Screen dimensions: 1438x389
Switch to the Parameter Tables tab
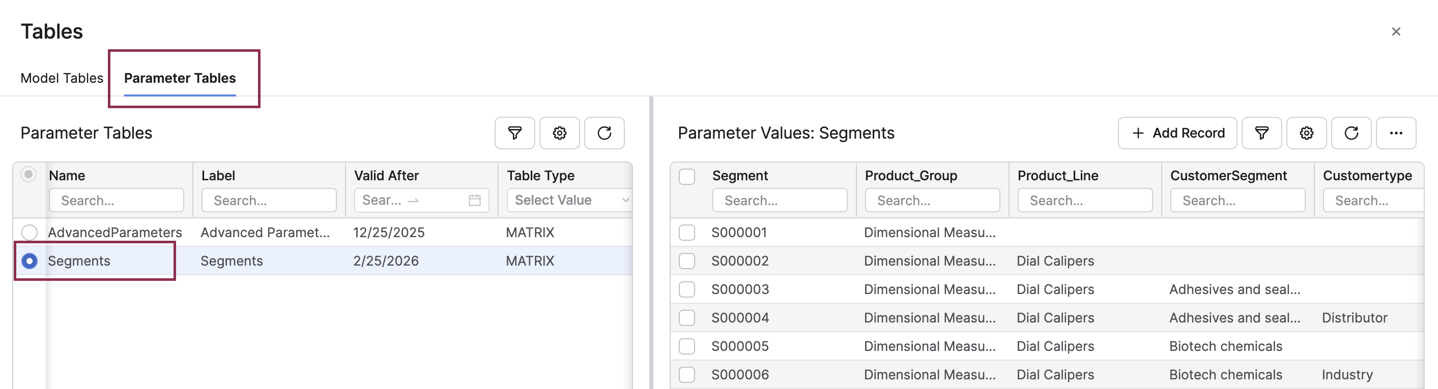180,78
